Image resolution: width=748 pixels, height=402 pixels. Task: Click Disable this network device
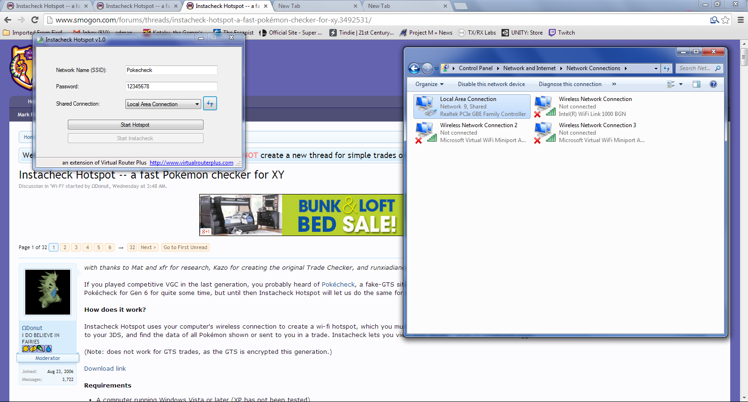[x=491, y=84]
